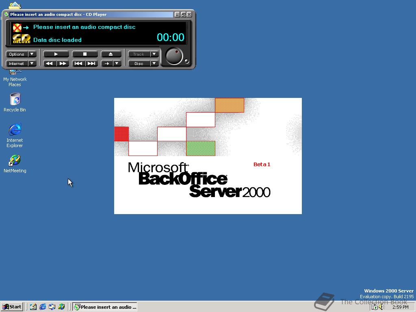The width and height of the screenshot is (416, 312).
Task: Close the CD Player window
Action: click(x=189, y=15)
